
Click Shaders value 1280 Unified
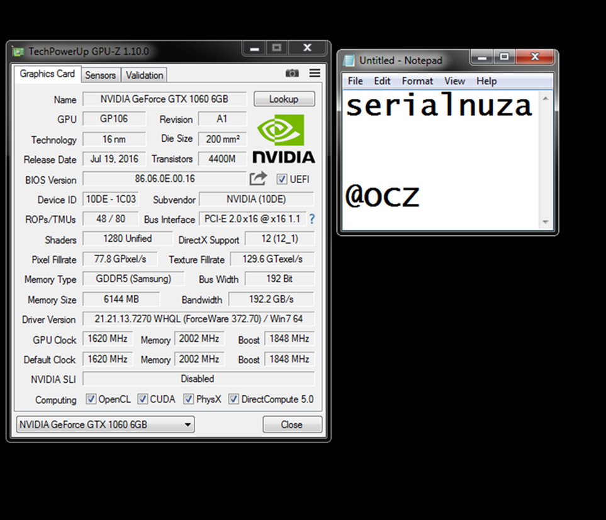tap(128, 239)
